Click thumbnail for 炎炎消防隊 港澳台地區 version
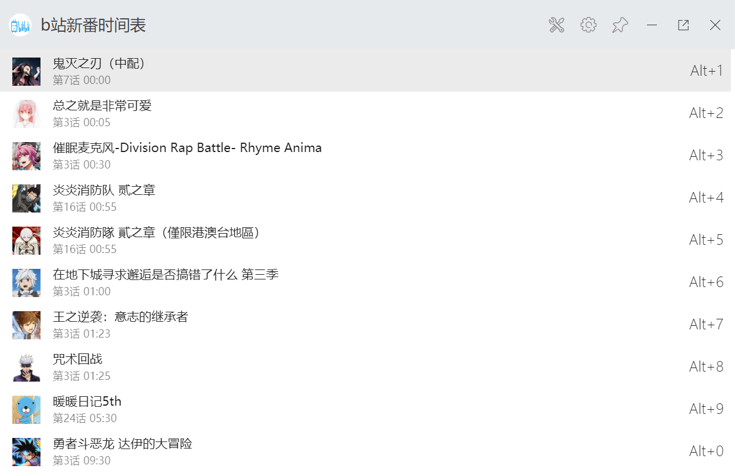This screenshot has width=735, height=472. tap(26, 241)
